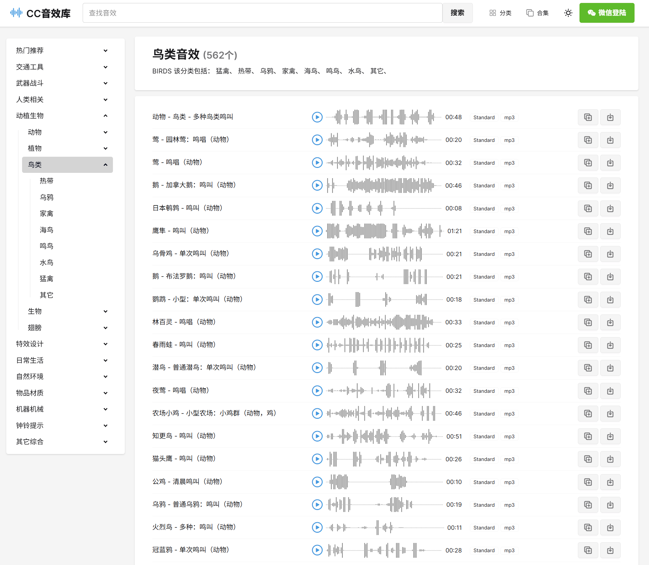Play the 鹰隼 - 鸣叫 sound effect
Image resolution: width=649 pixels, height=565 pixels.
pos(317,231)
